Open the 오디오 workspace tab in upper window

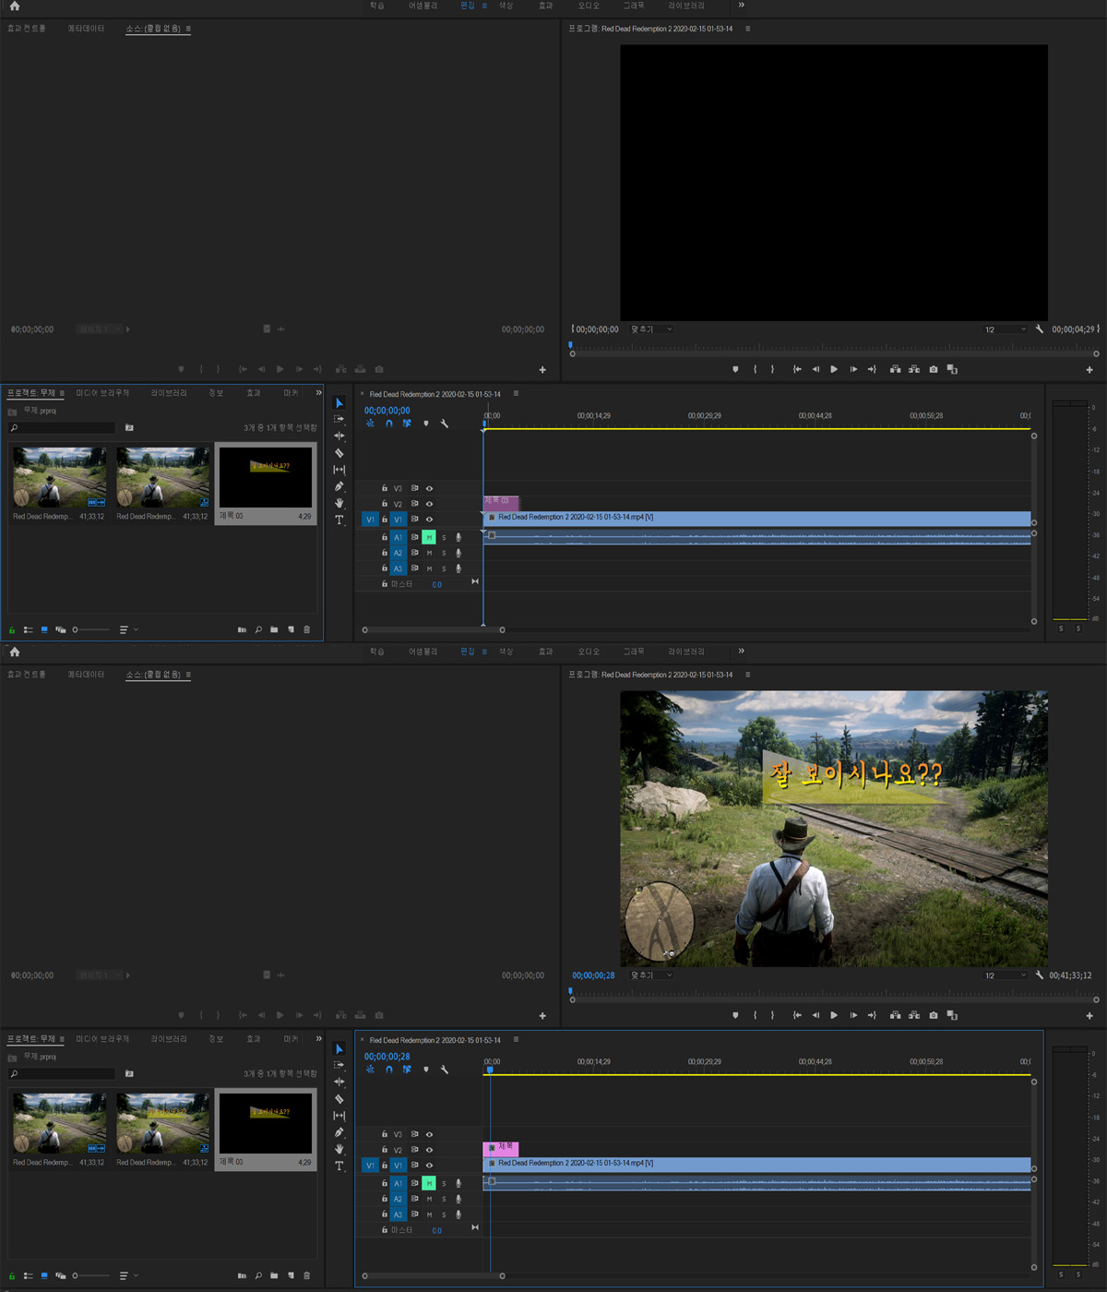pos(589,6)
